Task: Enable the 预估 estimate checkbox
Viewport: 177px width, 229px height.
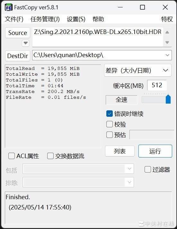Action: point(110,135)
